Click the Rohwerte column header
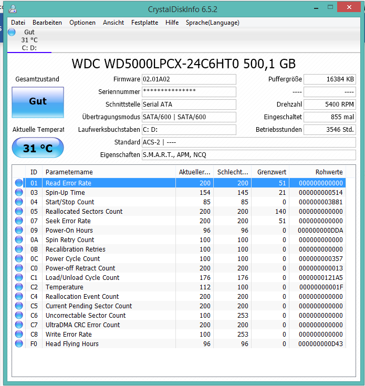The width and height of the screenshot is (365, 386). (x=317, y=172)
